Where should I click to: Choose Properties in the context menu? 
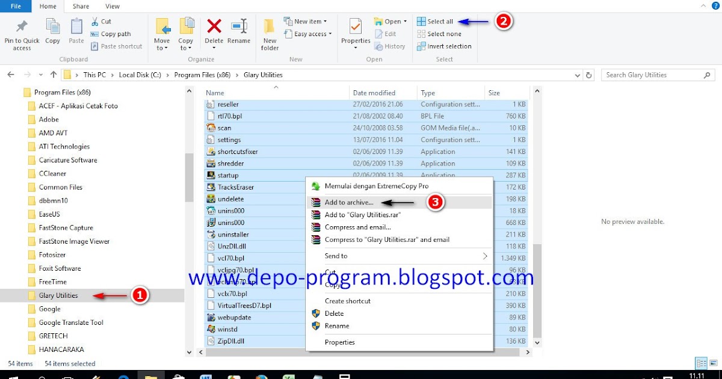[400, 342]
